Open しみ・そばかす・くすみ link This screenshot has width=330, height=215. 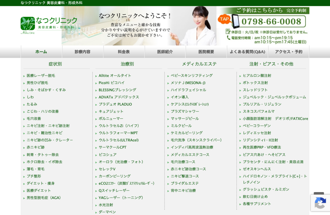[x=46, y=90]
